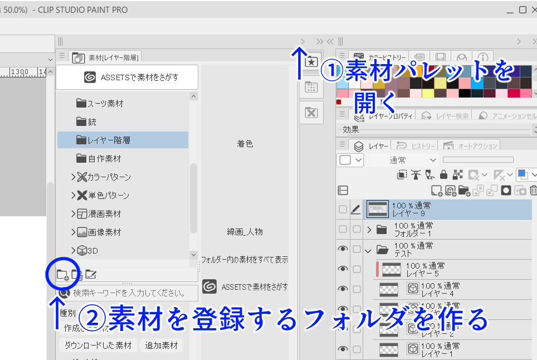
Task: Check the second-column box for フォルダー 1
Action: (x=357, y=229)
